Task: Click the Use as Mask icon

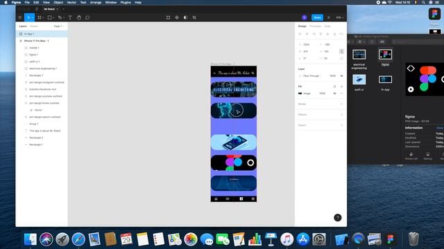Action: (185, 17)
